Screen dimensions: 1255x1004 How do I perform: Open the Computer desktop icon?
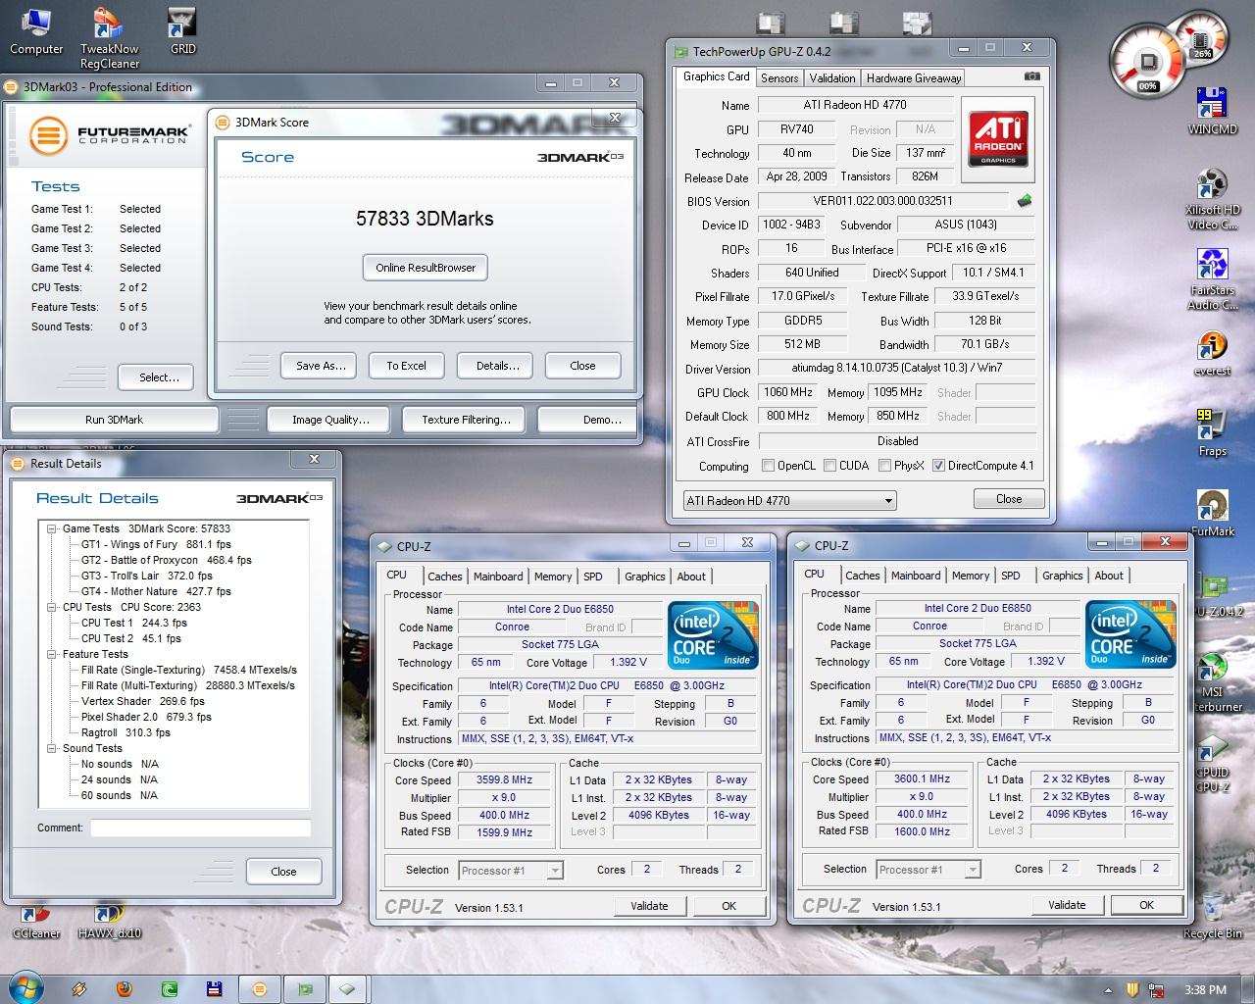[36, 31]
